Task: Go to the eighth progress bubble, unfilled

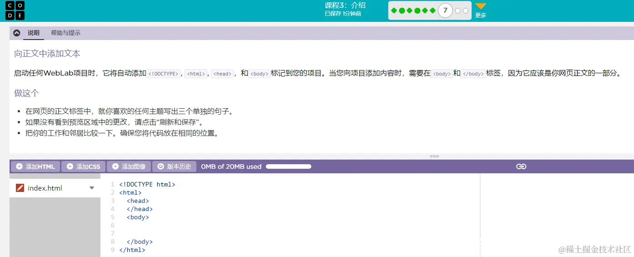Action: 458,10
